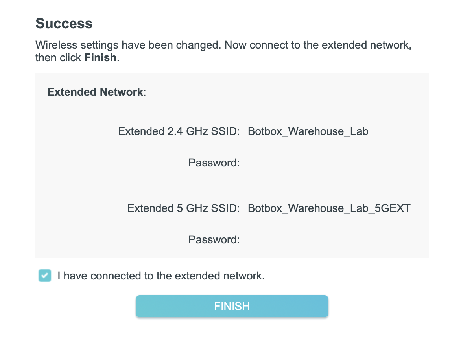Click the Success heading
The image size is (450, 347).
point(64,24)
